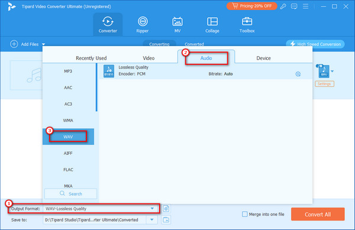Open the Save to path dropdown
This screenshot has width=355, height=230.
pos(152,219)
